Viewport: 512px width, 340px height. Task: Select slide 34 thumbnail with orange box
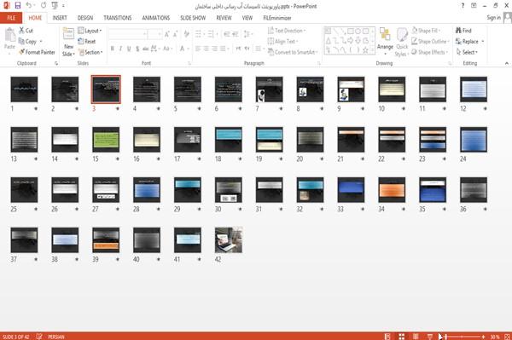392,190
